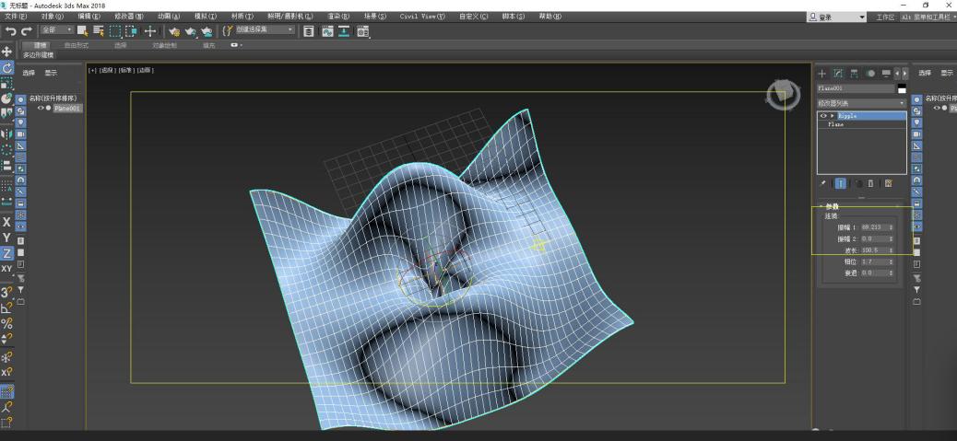Viewport: 957px width, 441px height.
Task: Click the viewport [+] general menu label
Action: 93,71
